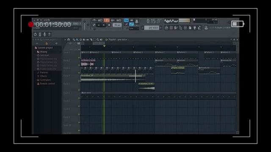Select the Mute tool in Playlist toolbar
The height and width of the screenshot is (152, 271).
(x=84, y=40)
